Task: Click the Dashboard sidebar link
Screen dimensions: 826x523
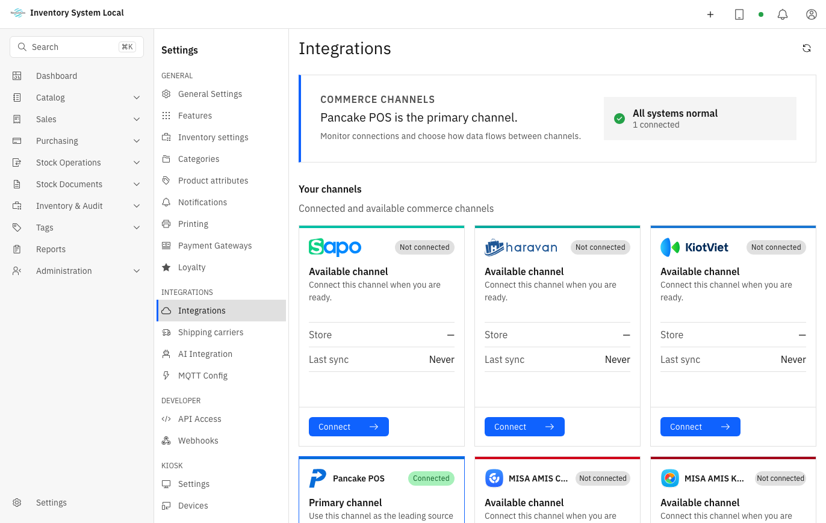Action: [x=76, y=76]
